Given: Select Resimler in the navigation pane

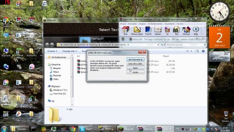Looking at the screenshot, I should pyautogui.click(x=55, y=76).
